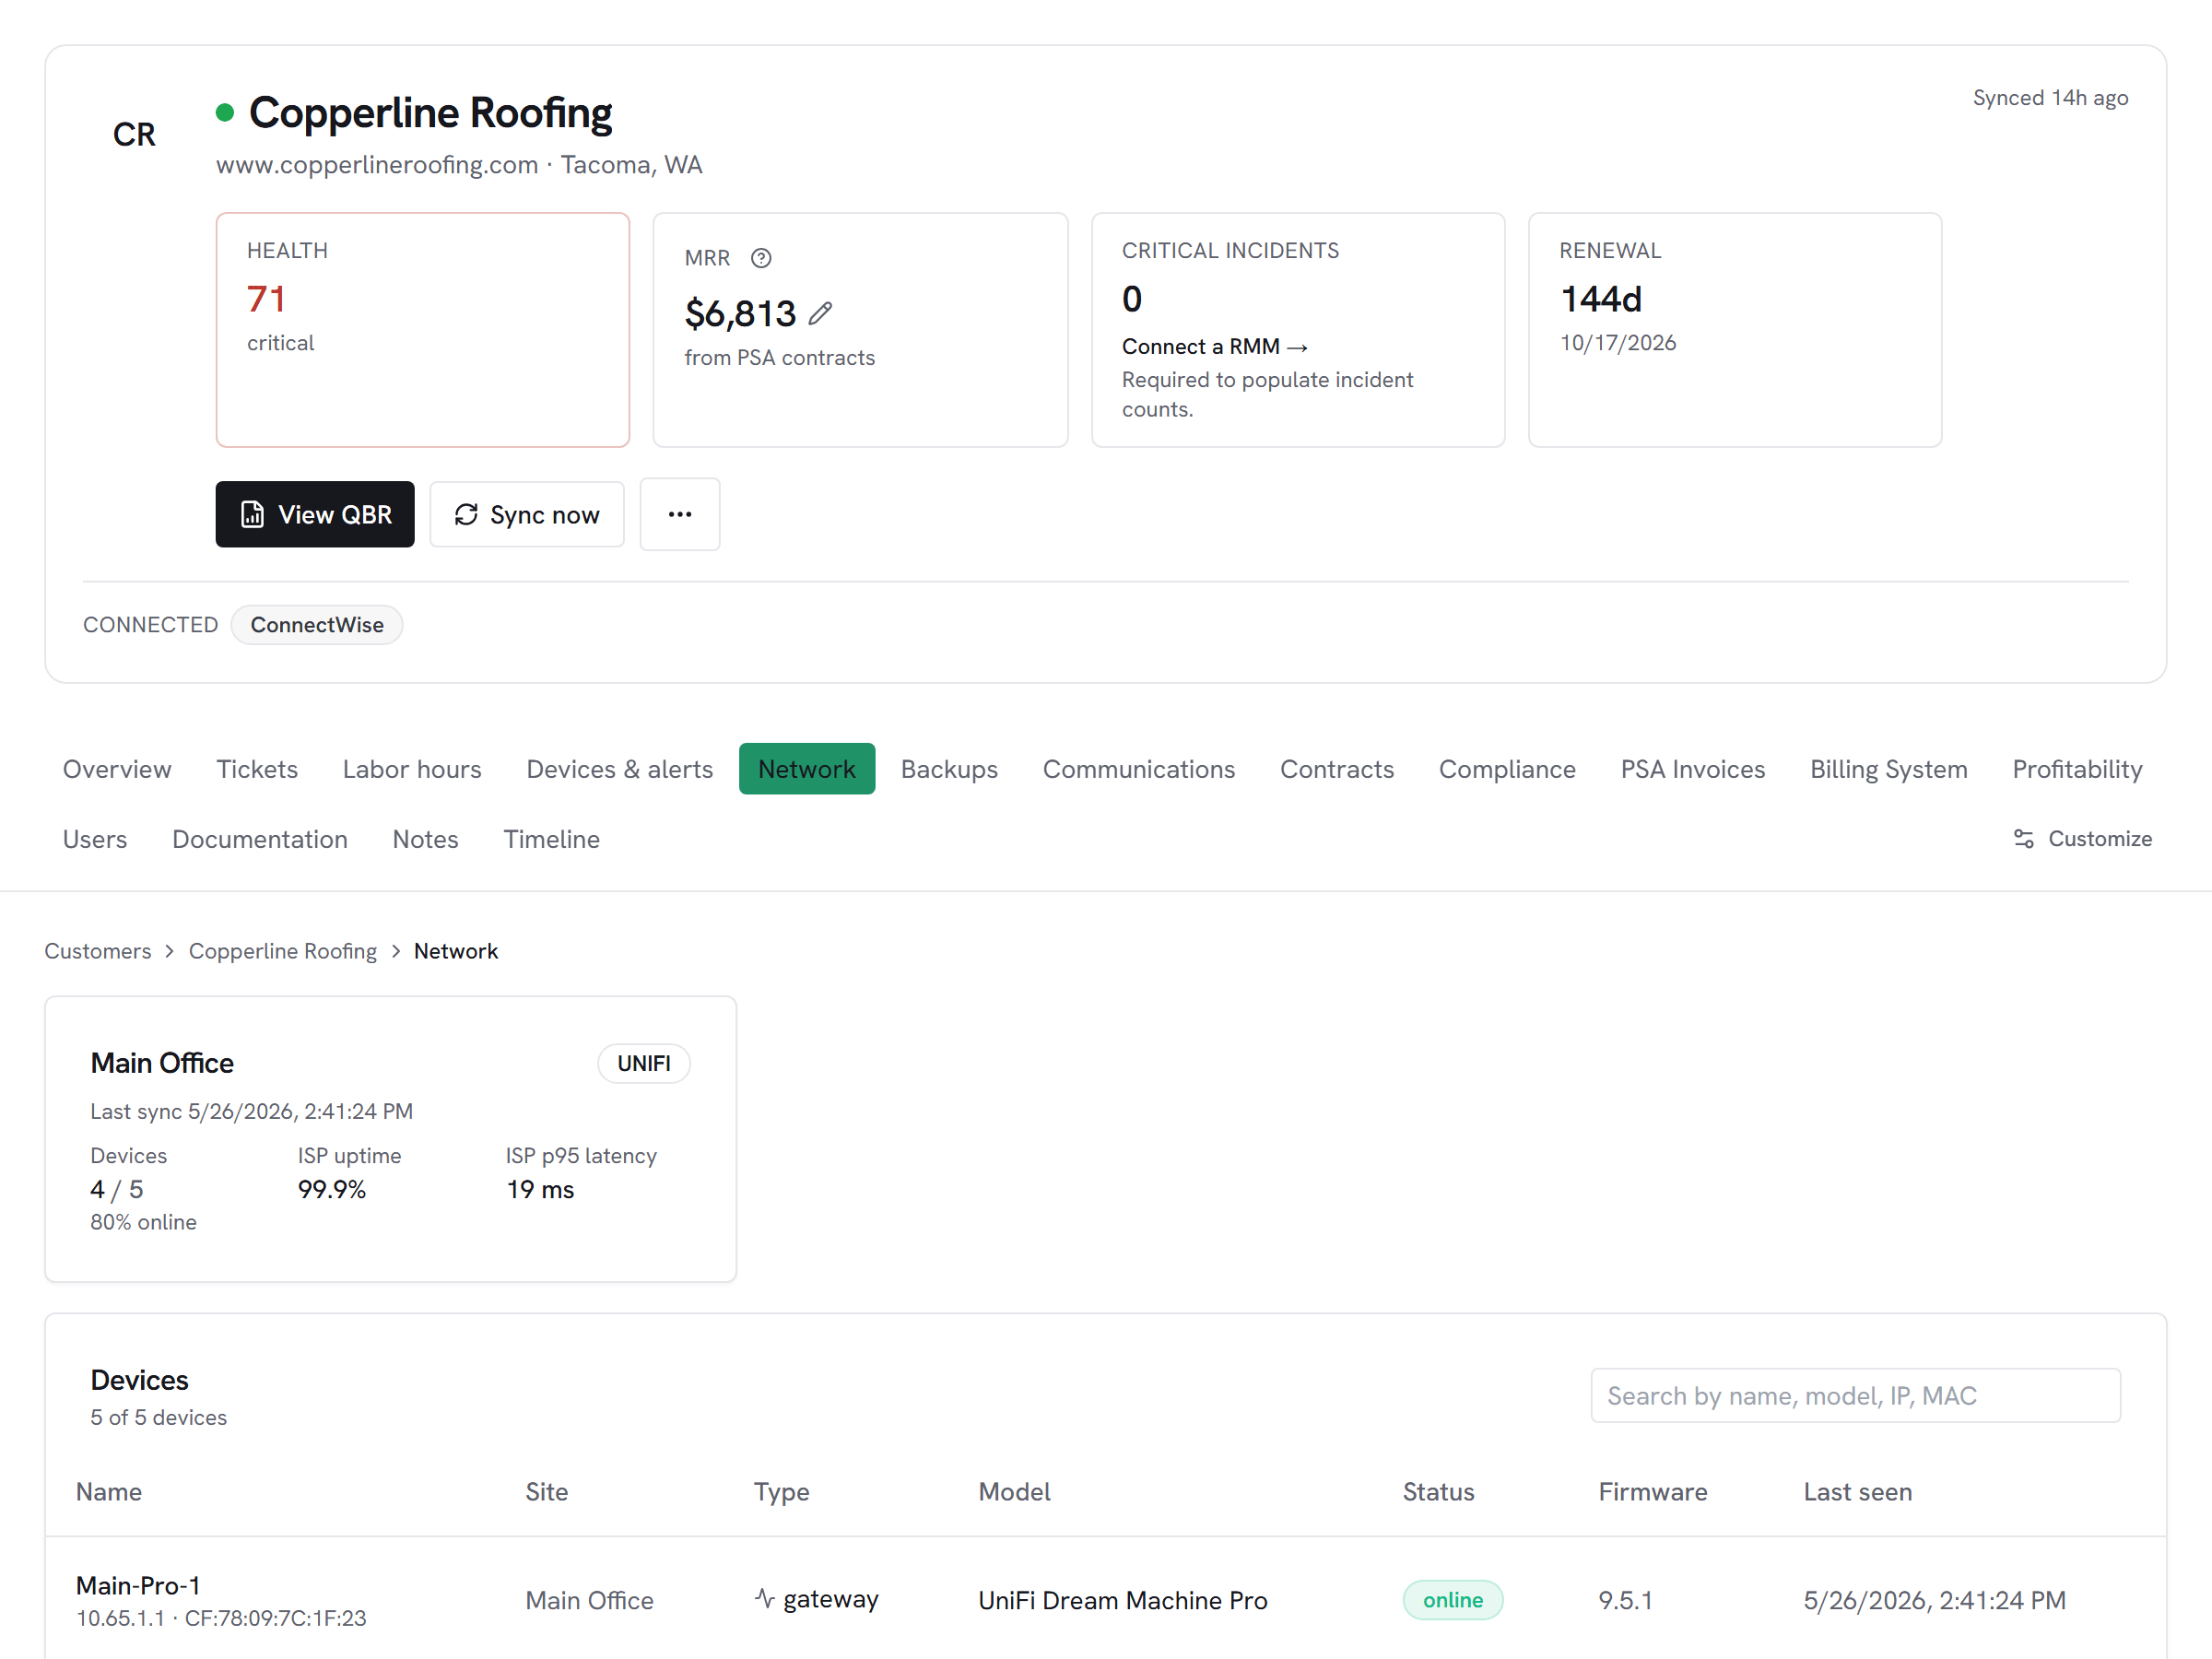Open the Customize tabs option

pyautogui.click(x=2082, y=838)
